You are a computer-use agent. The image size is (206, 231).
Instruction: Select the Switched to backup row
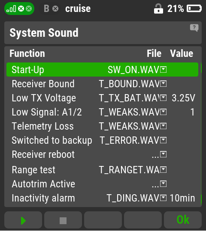pos(103,140)
